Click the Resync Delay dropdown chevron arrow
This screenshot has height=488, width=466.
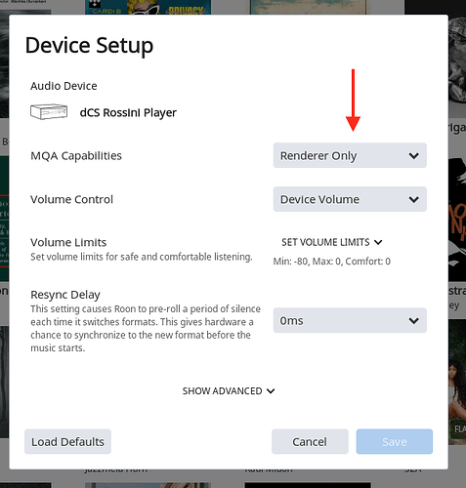[x=414, y=321]
